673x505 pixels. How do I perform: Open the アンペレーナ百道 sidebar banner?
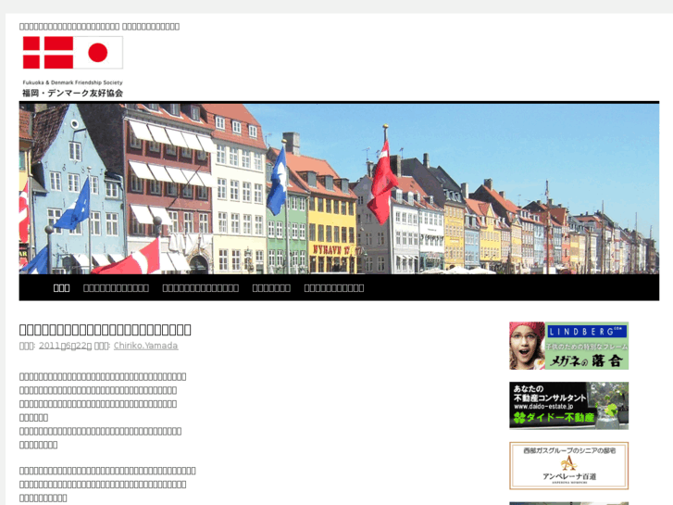coord(568,465)
